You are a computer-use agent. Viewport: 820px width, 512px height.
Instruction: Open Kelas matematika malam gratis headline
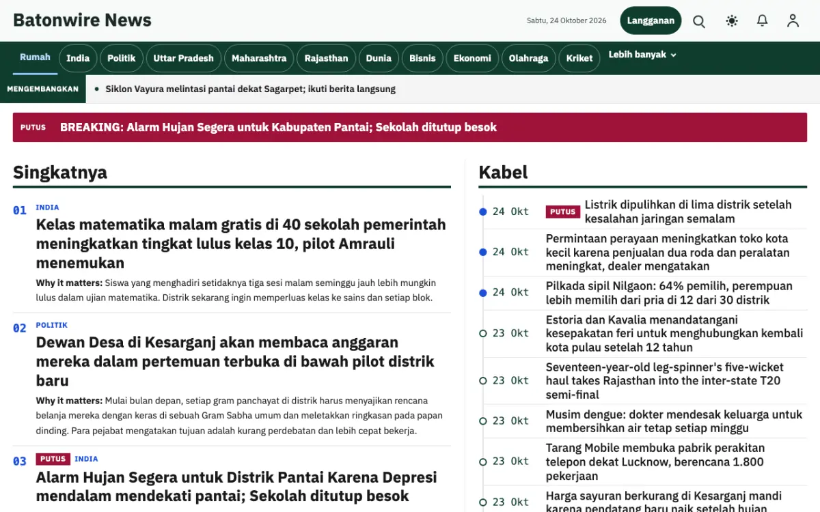(x=241, y=244)
